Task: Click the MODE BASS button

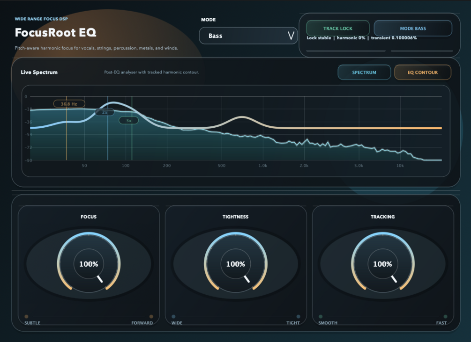Action: pos(413,29)
